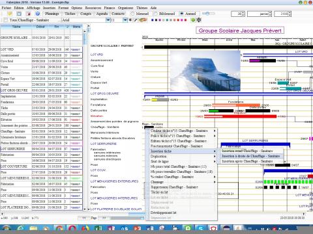Click the Contacts button
Image resolution: width=313 pixels, height=234 pixels.
118,14
